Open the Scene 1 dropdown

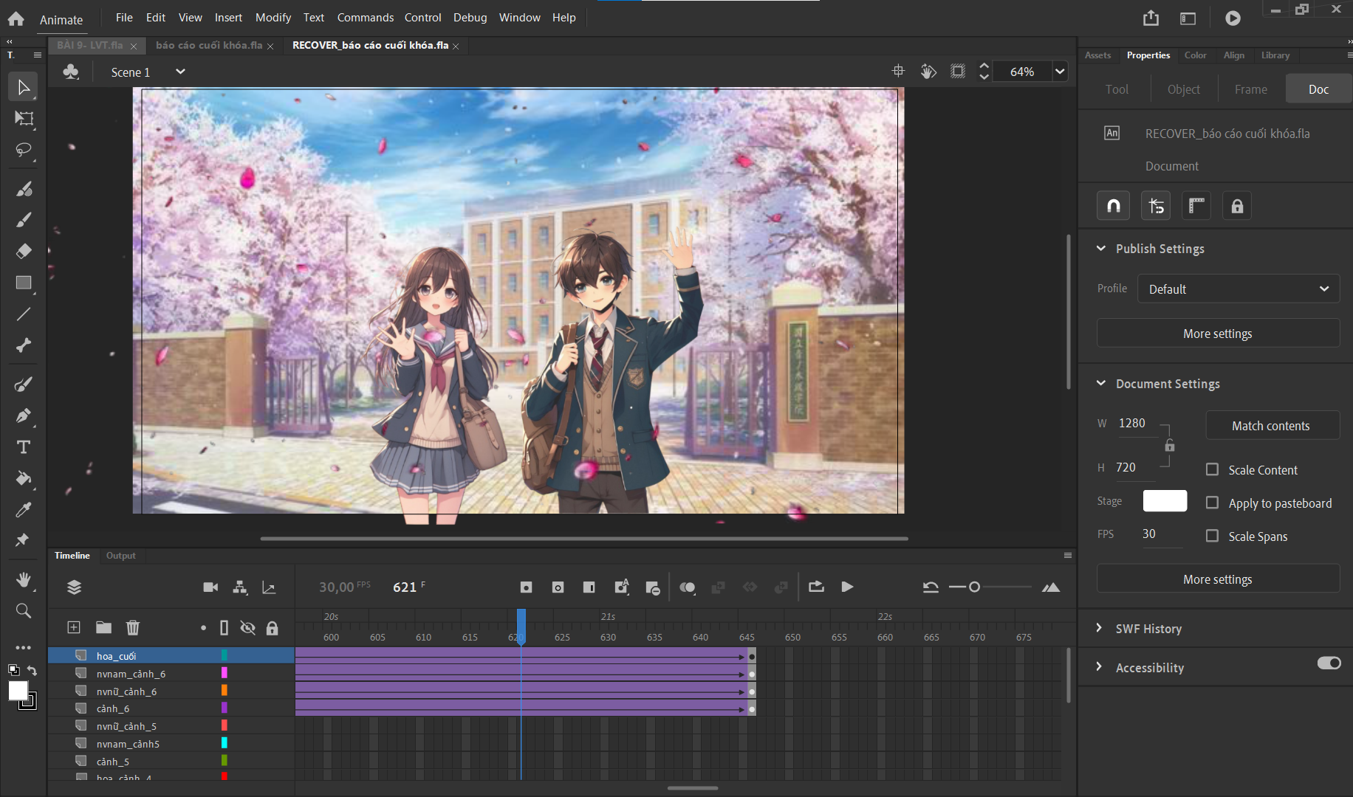180,72
